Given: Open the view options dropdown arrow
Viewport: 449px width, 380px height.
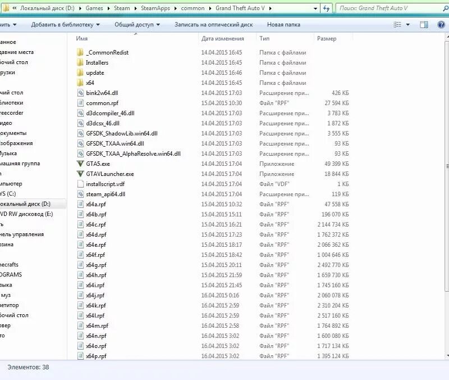Looking at the screenshot, I should (408, 25).
